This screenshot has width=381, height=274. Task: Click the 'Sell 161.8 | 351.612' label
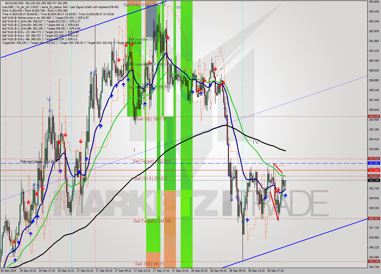[151, 178]
